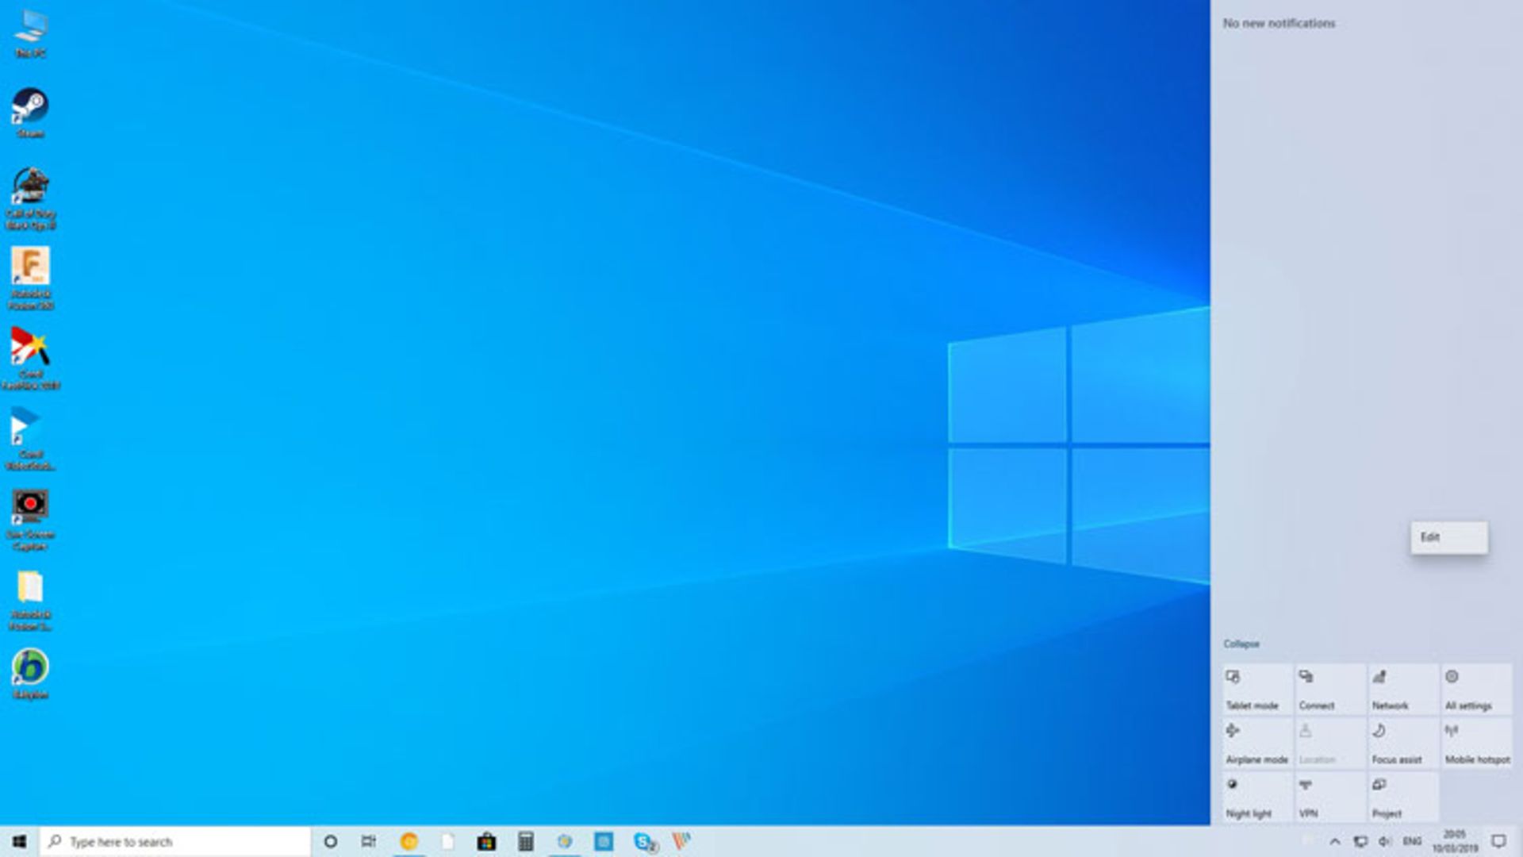Screen dimensions: 1523x857
Task: Open Skype from the taskbar
Action: (x=643, y=842)
